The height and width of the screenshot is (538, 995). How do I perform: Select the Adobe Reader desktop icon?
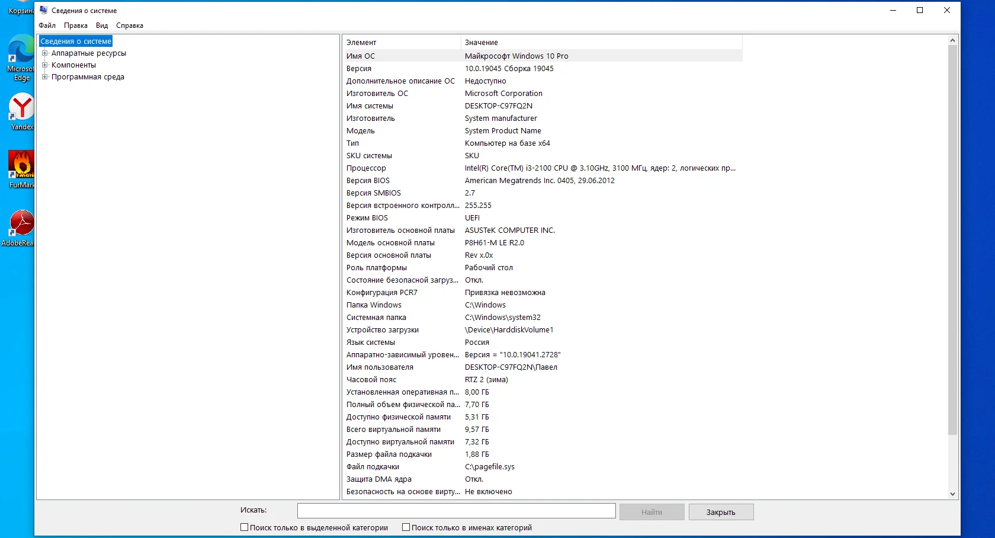pos(18,228)
